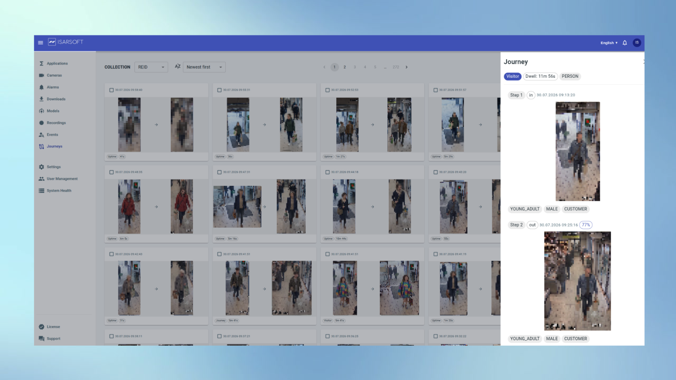Viewport: 676px width, 380px height.
Task: Click the Recordings dot icon in sidebar
Action: pos(42,123)
